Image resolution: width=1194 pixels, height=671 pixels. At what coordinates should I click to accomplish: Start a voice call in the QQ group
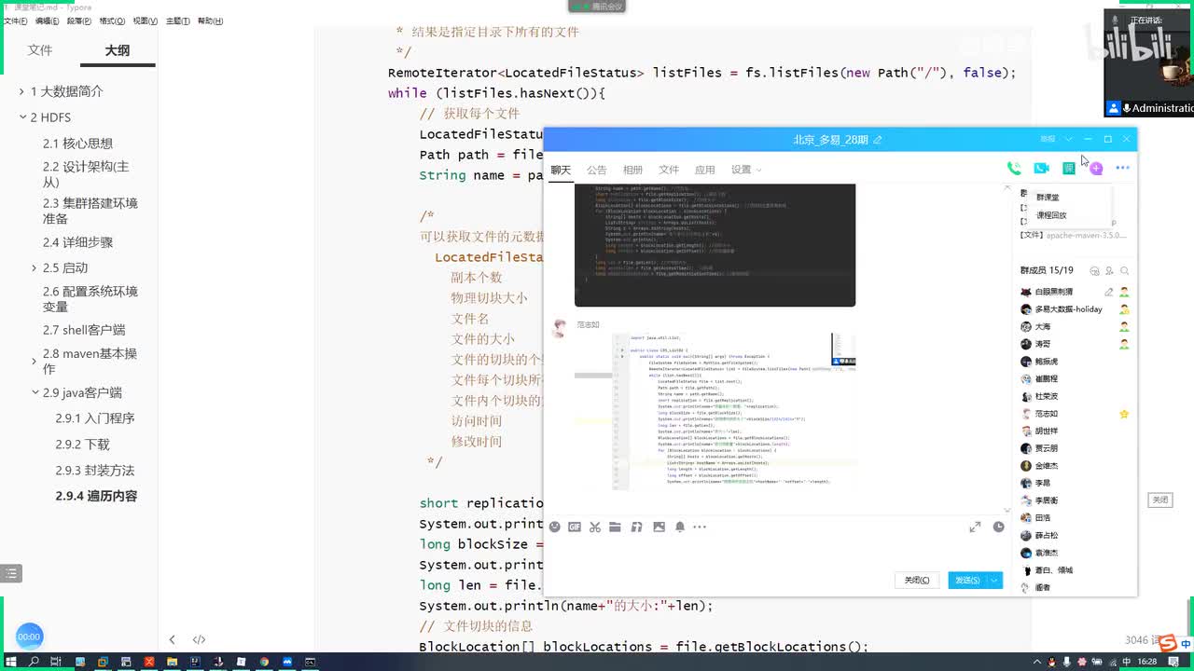[1014, 169]
